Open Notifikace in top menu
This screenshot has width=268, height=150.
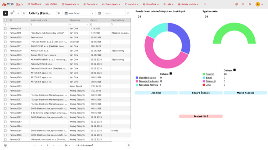click(34, 4)
